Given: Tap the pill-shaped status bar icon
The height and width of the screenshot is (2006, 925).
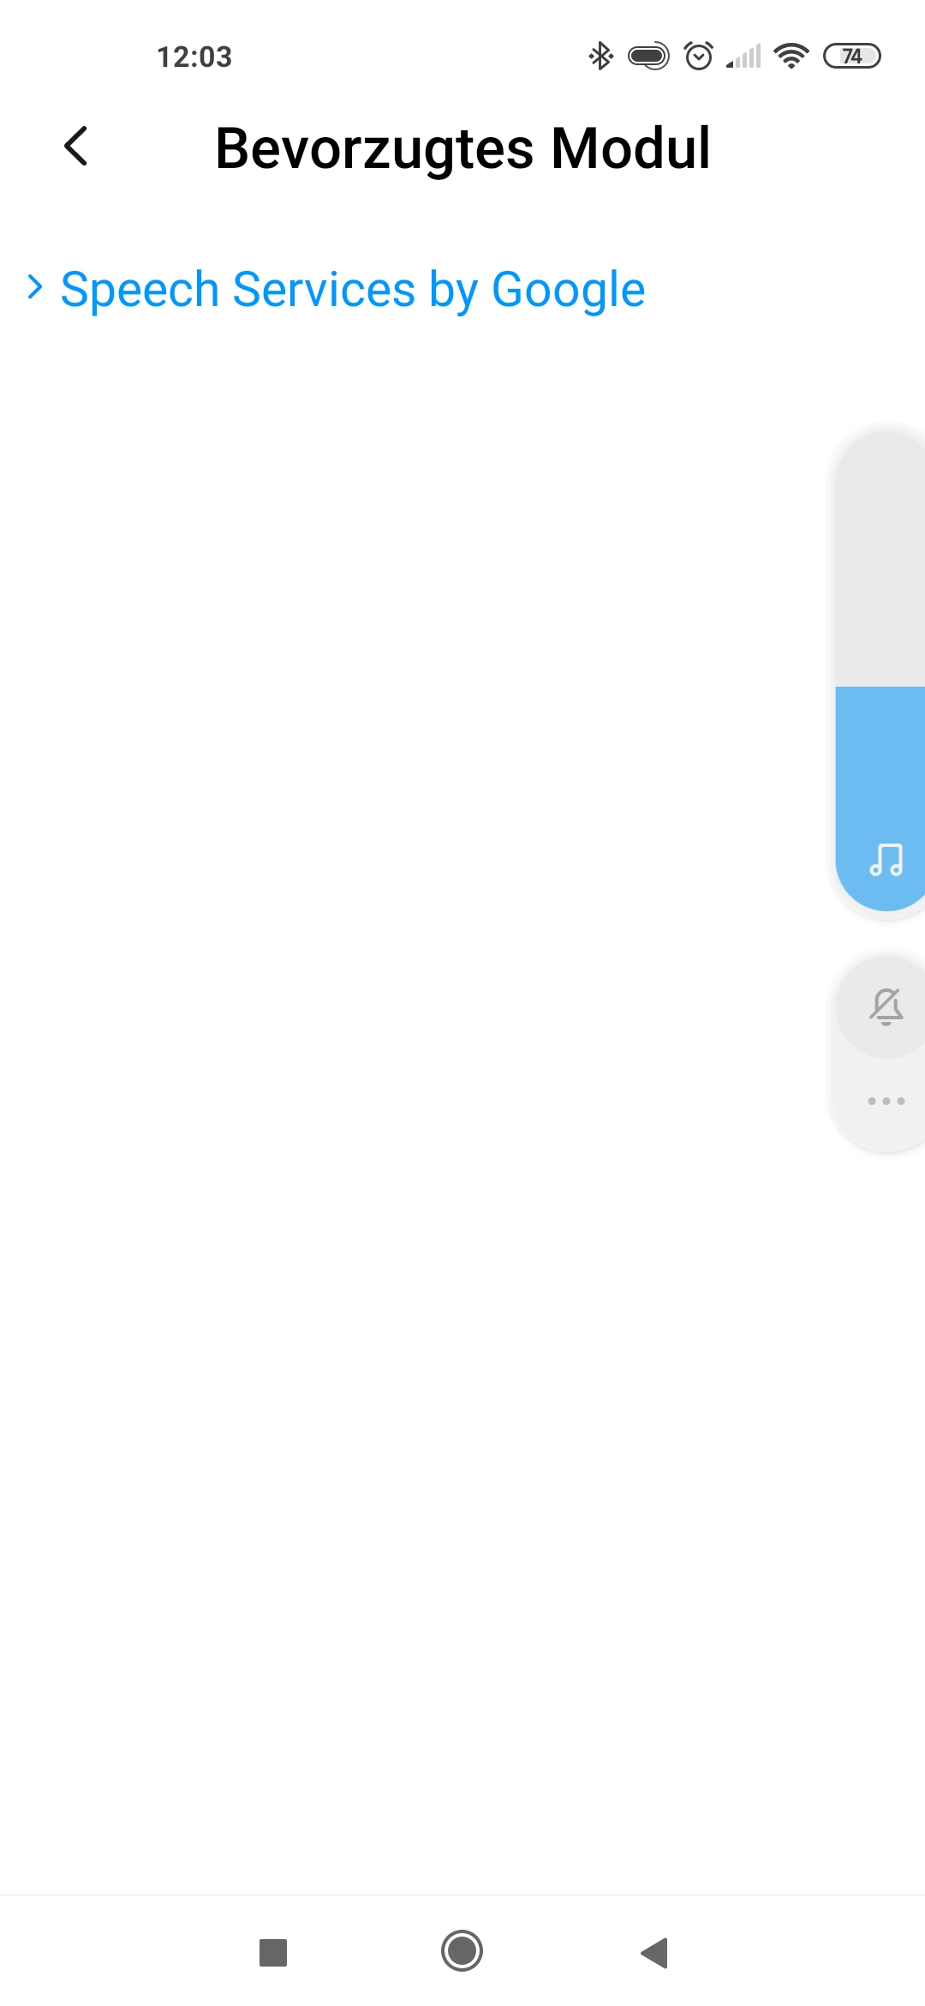Looking at the screenshot, I should tap(648, 57).
